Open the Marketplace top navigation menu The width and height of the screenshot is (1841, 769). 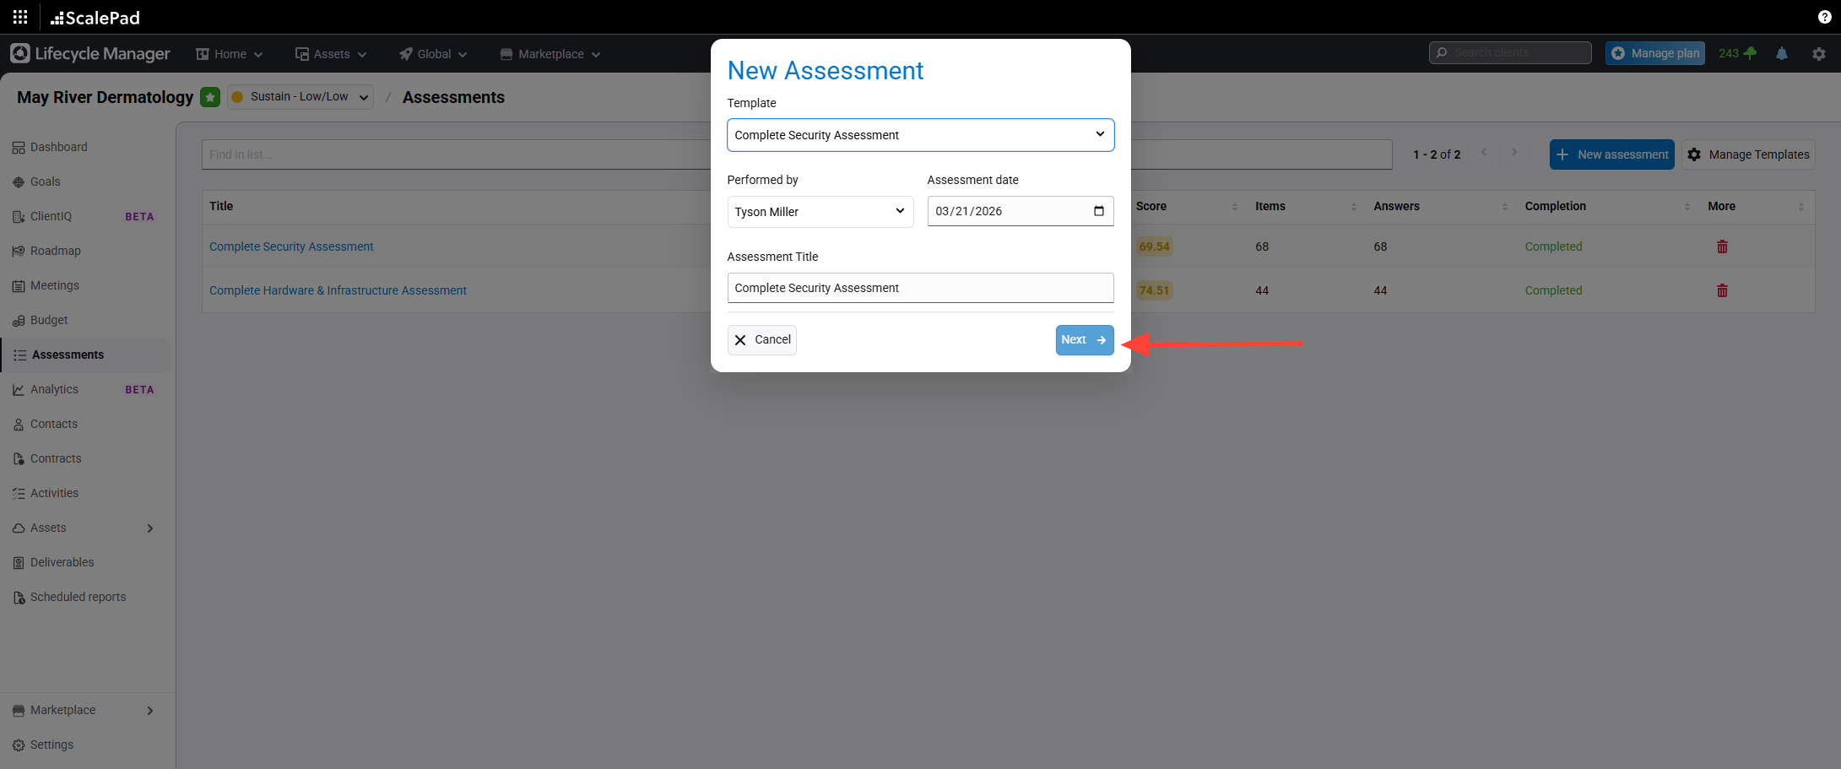550,54
